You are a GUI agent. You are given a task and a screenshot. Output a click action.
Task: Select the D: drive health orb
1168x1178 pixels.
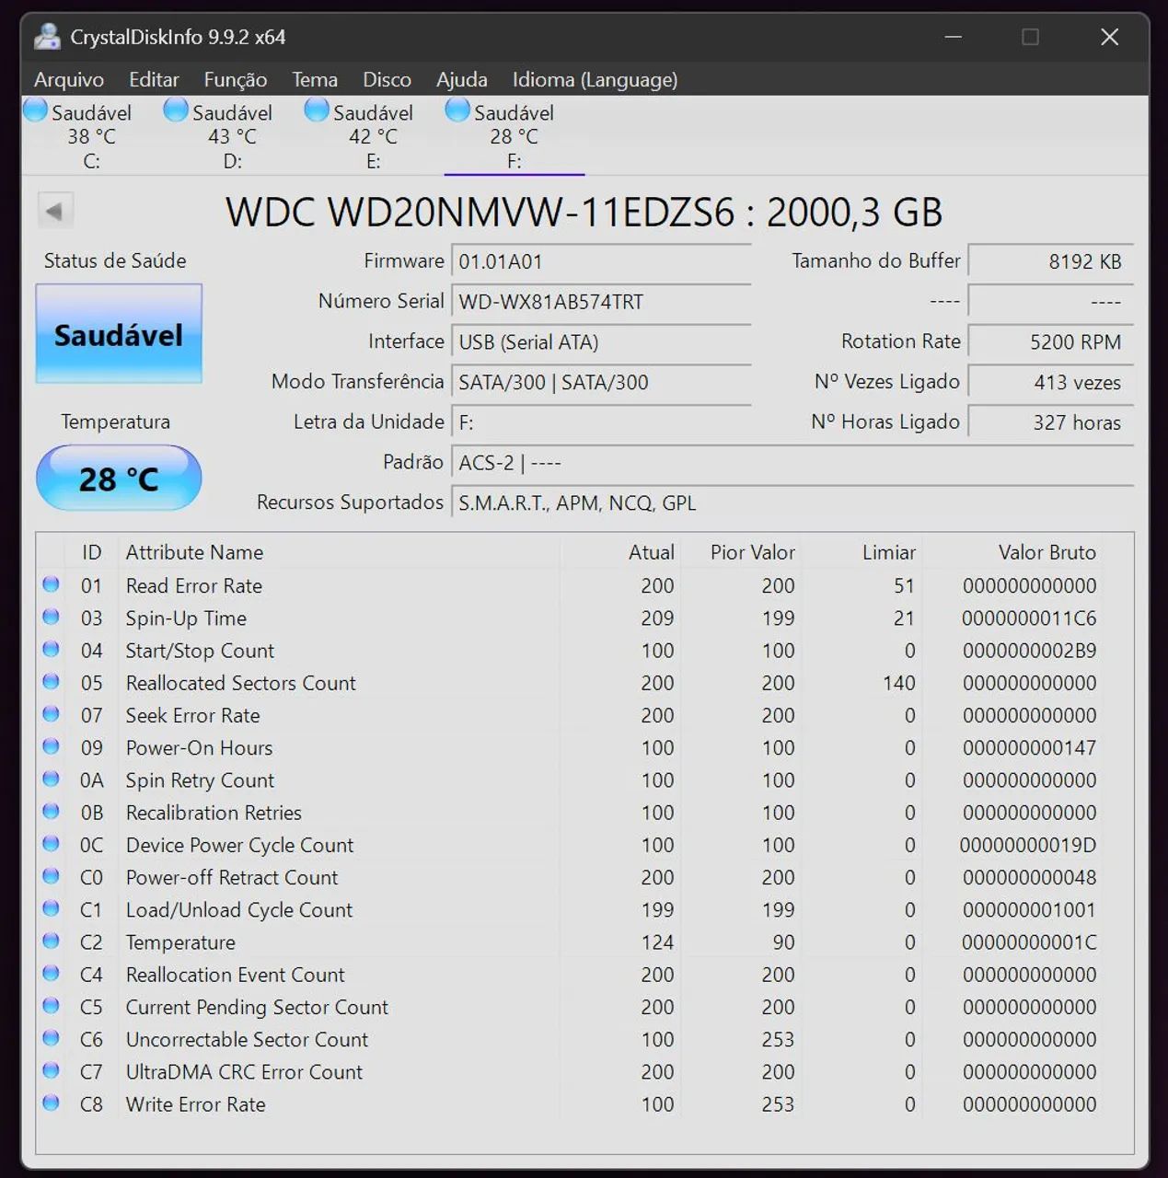tap(177, 110)
